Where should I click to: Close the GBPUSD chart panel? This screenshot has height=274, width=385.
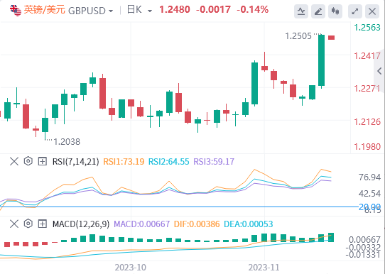pyautogui.click(x=372, y=11)
